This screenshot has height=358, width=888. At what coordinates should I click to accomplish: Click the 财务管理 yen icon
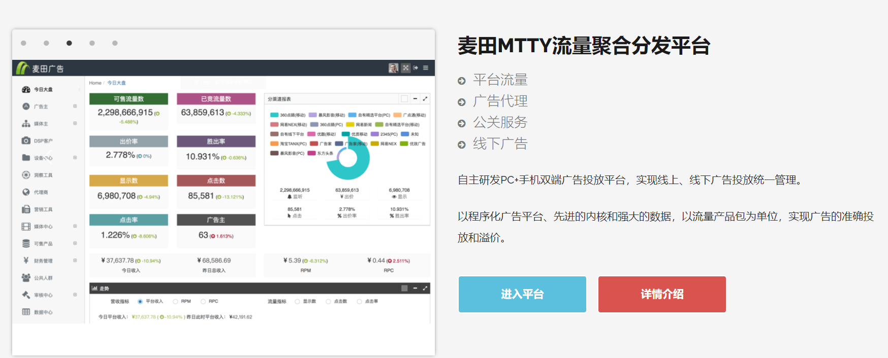(x=26, y=261)
